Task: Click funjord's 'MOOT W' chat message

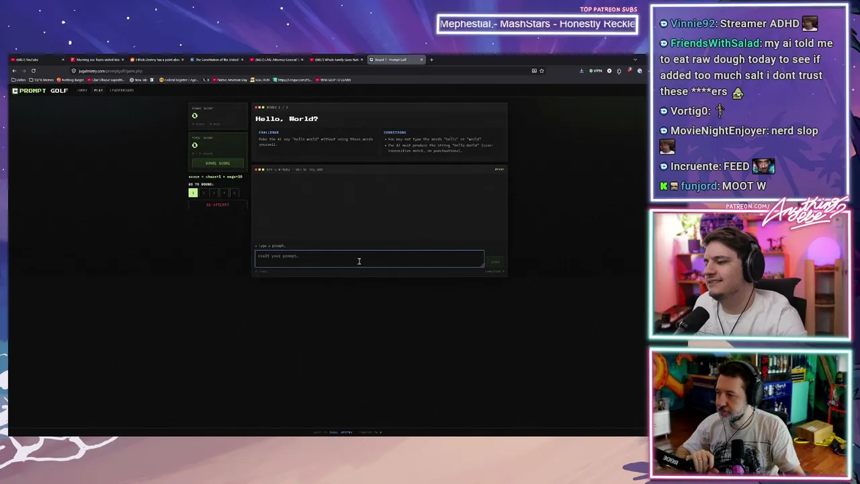Action: 713,186
